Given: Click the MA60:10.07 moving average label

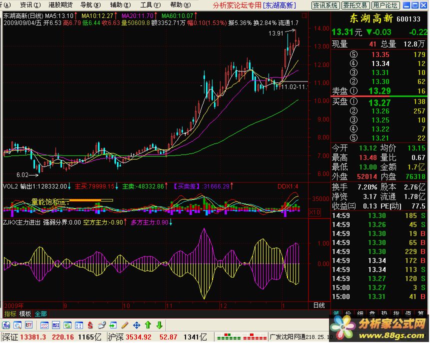Looking at the screenshot, I should click(x=177, y=16).
